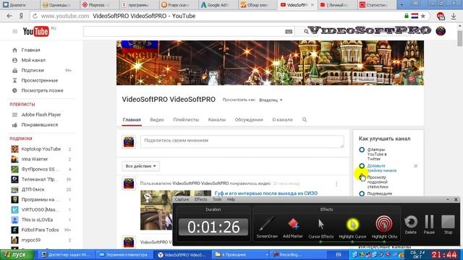
Task: Select the @Авторы YouTube в Twitter circle
Action: 362,149
